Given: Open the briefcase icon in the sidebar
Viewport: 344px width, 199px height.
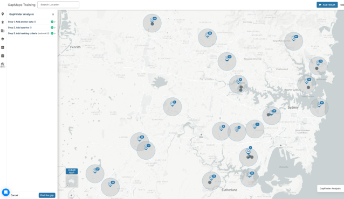Looking at the screenshot, I should tap(3, 56).
